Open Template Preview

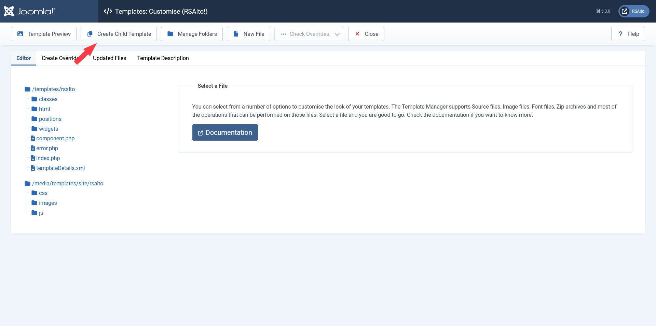pos(44,34)
